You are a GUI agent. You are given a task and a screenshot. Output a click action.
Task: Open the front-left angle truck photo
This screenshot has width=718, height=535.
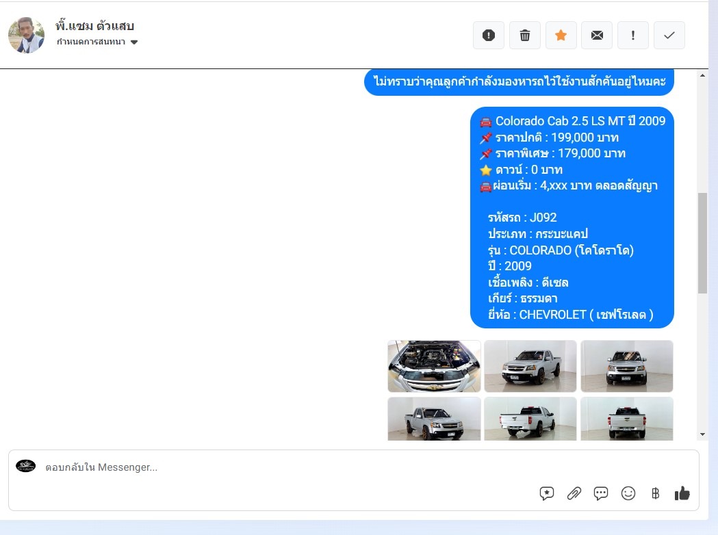(x=530, y=366)
